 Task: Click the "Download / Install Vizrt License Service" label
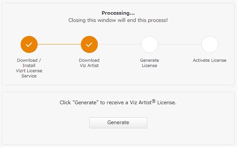click(x=29, y=68)
